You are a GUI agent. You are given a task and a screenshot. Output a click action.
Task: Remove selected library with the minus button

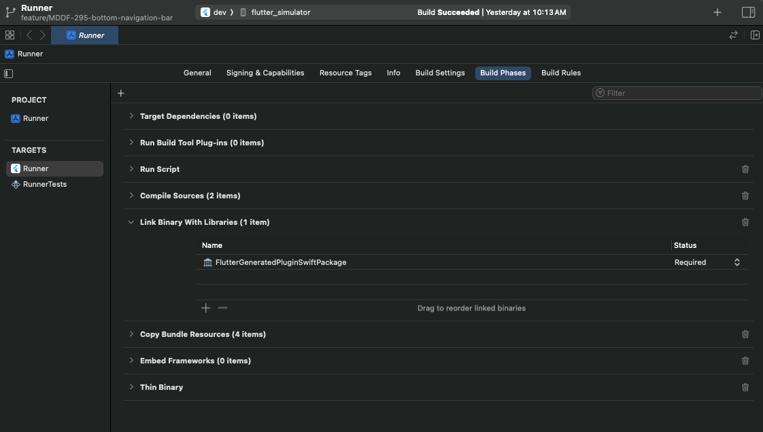coord(223,308)
